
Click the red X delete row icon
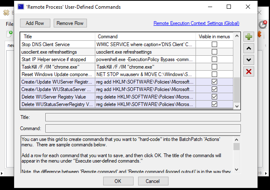(x=249, y=72)
